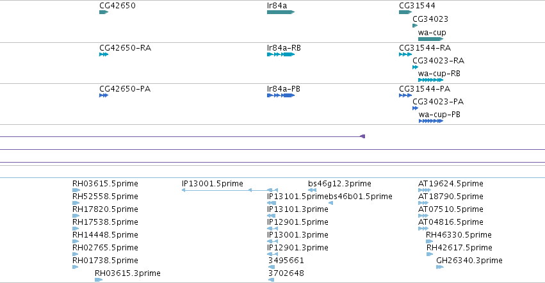Click the AT04816.5prime label
545x283 pixels.
tap(451, 222)
